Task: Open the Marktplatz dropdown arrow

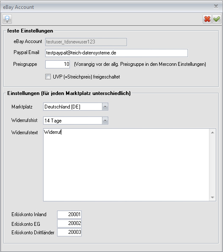Action: [x=105, y=107]
